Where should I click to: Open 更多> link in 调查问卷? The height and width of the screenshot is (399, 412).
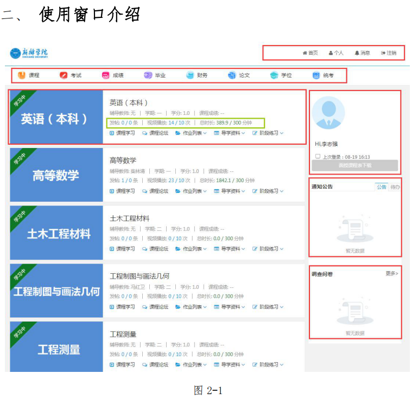(x=392, y=274)
